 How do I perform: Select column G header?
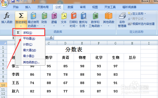(116, 43)
